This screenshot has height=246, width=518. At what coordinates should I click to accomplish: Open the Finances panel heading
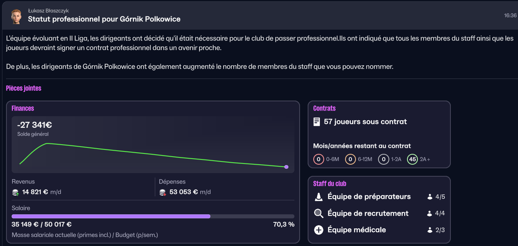[x=23, y=108]
